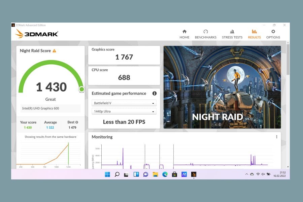Show hidden system tray icons
Viewport: 303px width, 202px height.
(x=246, y=174)
